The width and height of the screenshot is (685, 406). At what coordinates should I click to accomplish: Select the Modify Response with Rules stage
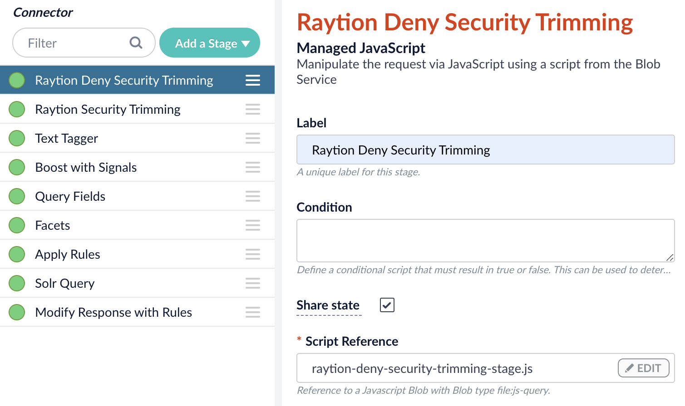coord(113,312)
